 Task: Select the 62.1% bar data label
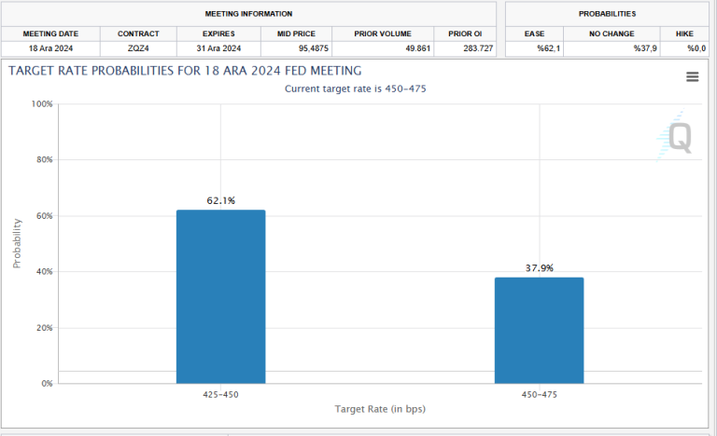tap(221, 200)
